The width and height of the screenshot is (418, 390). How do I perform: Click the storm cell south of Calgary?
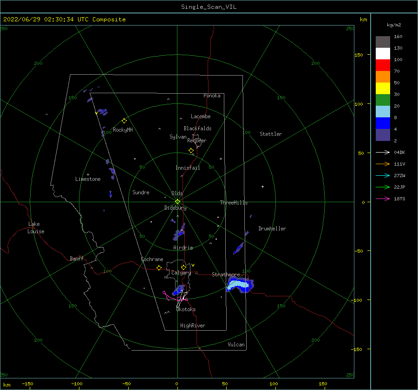[x=178, y=290]
